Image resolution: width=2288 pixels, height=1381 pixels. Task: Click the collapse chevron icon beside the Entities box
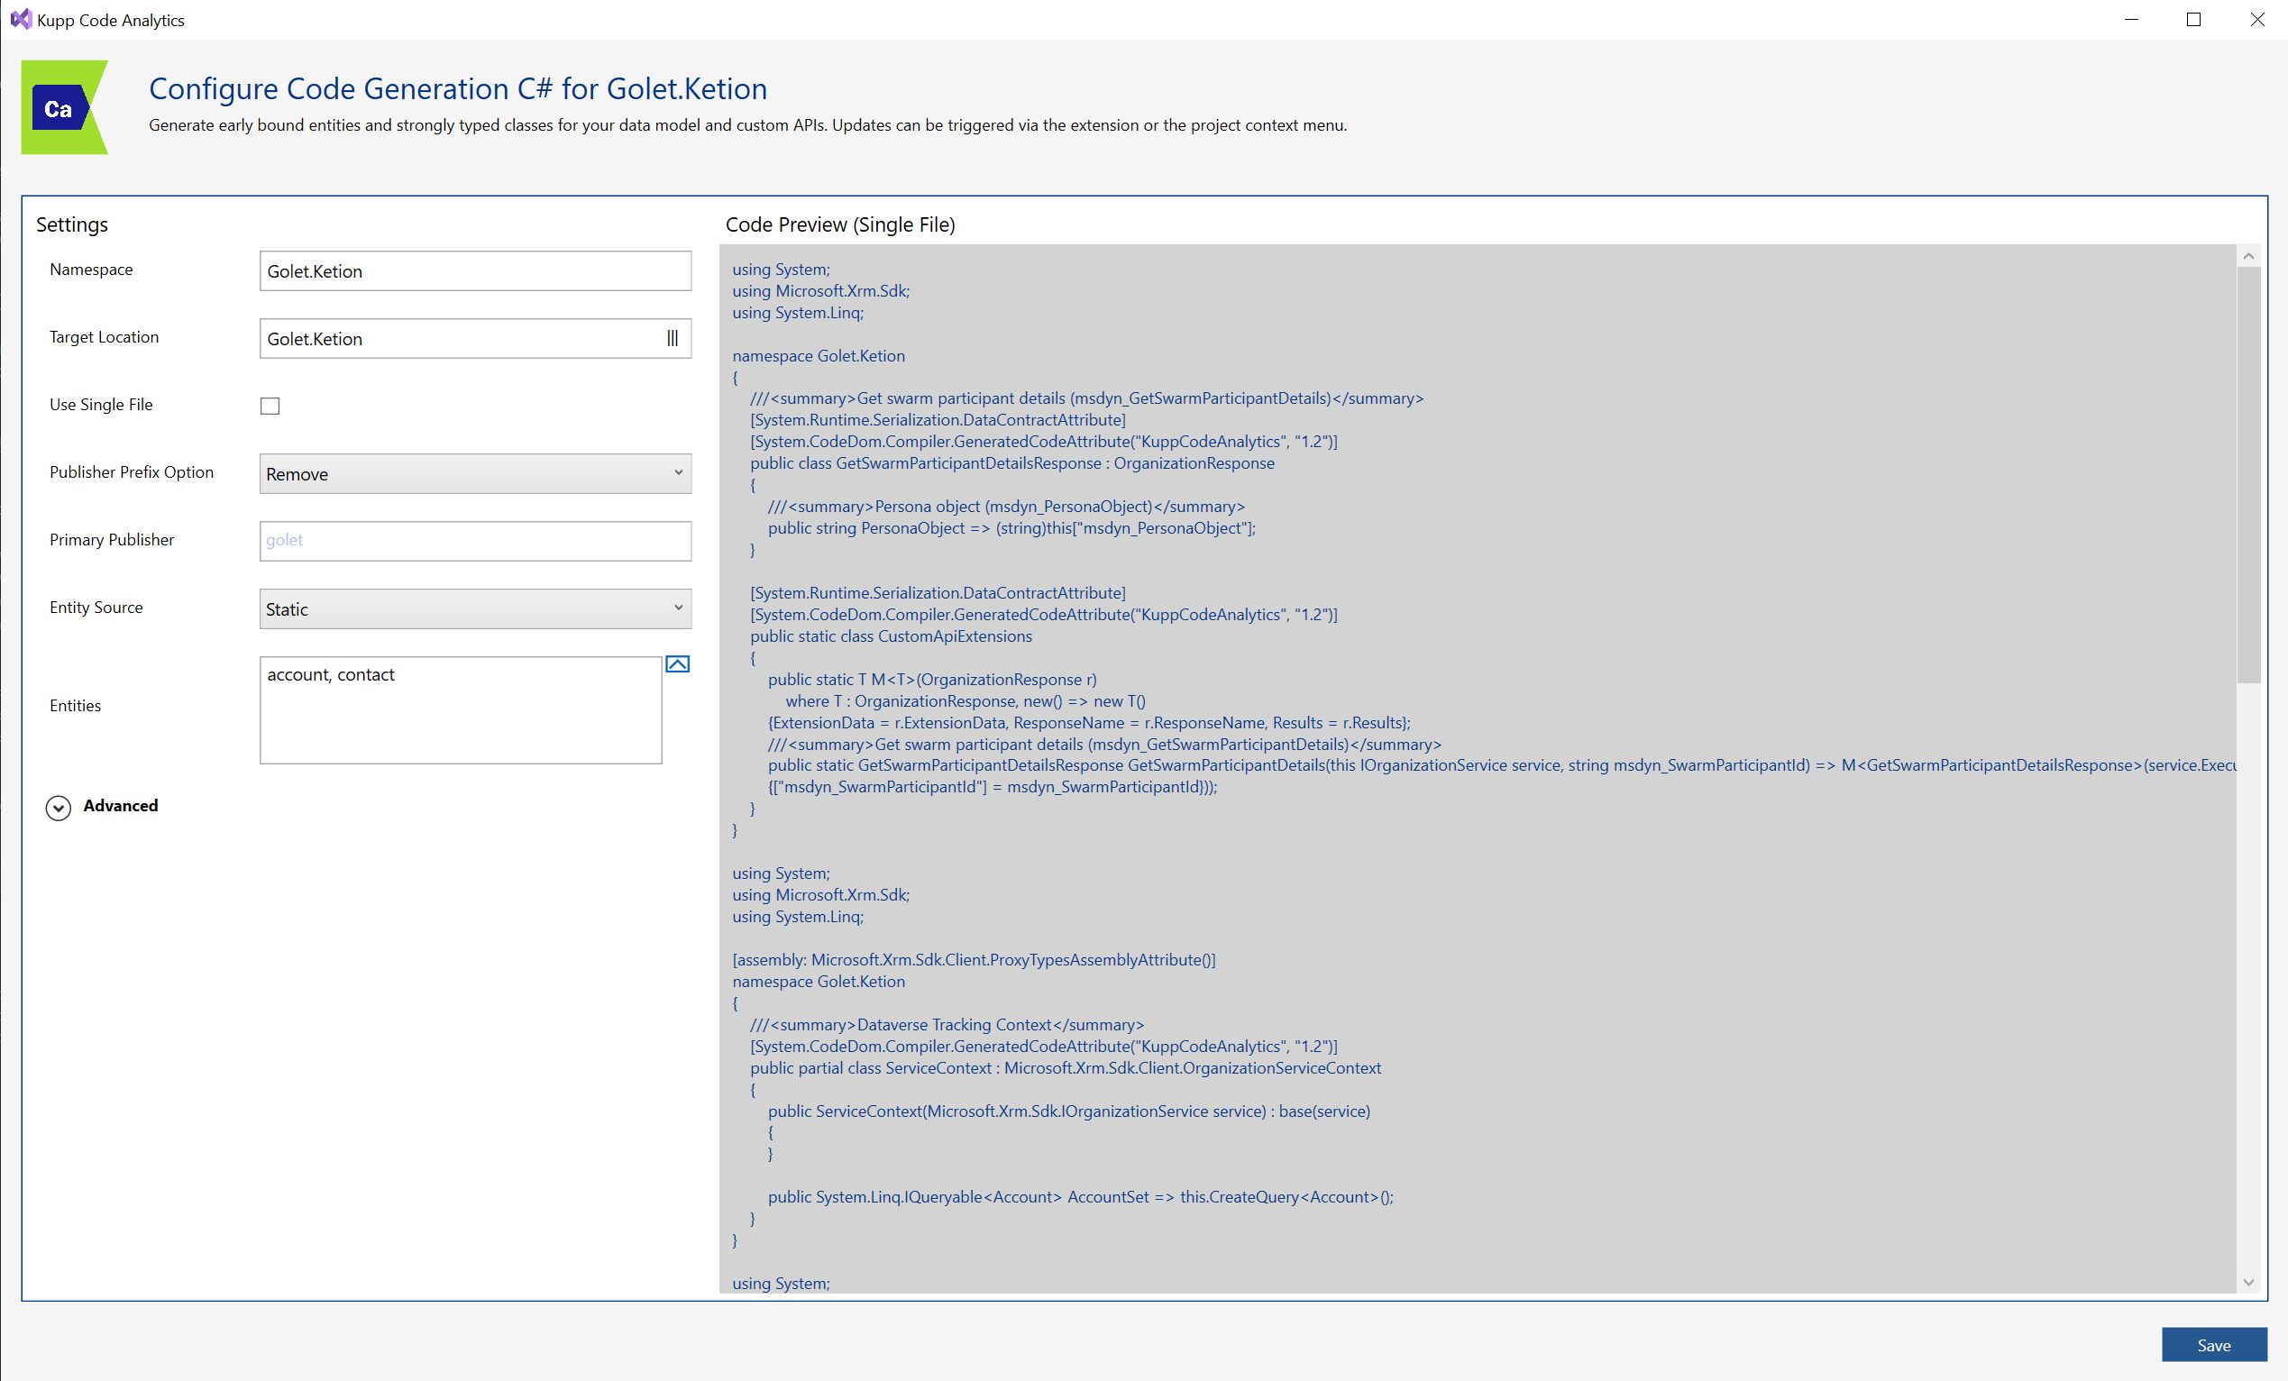[x=678, y=663]
